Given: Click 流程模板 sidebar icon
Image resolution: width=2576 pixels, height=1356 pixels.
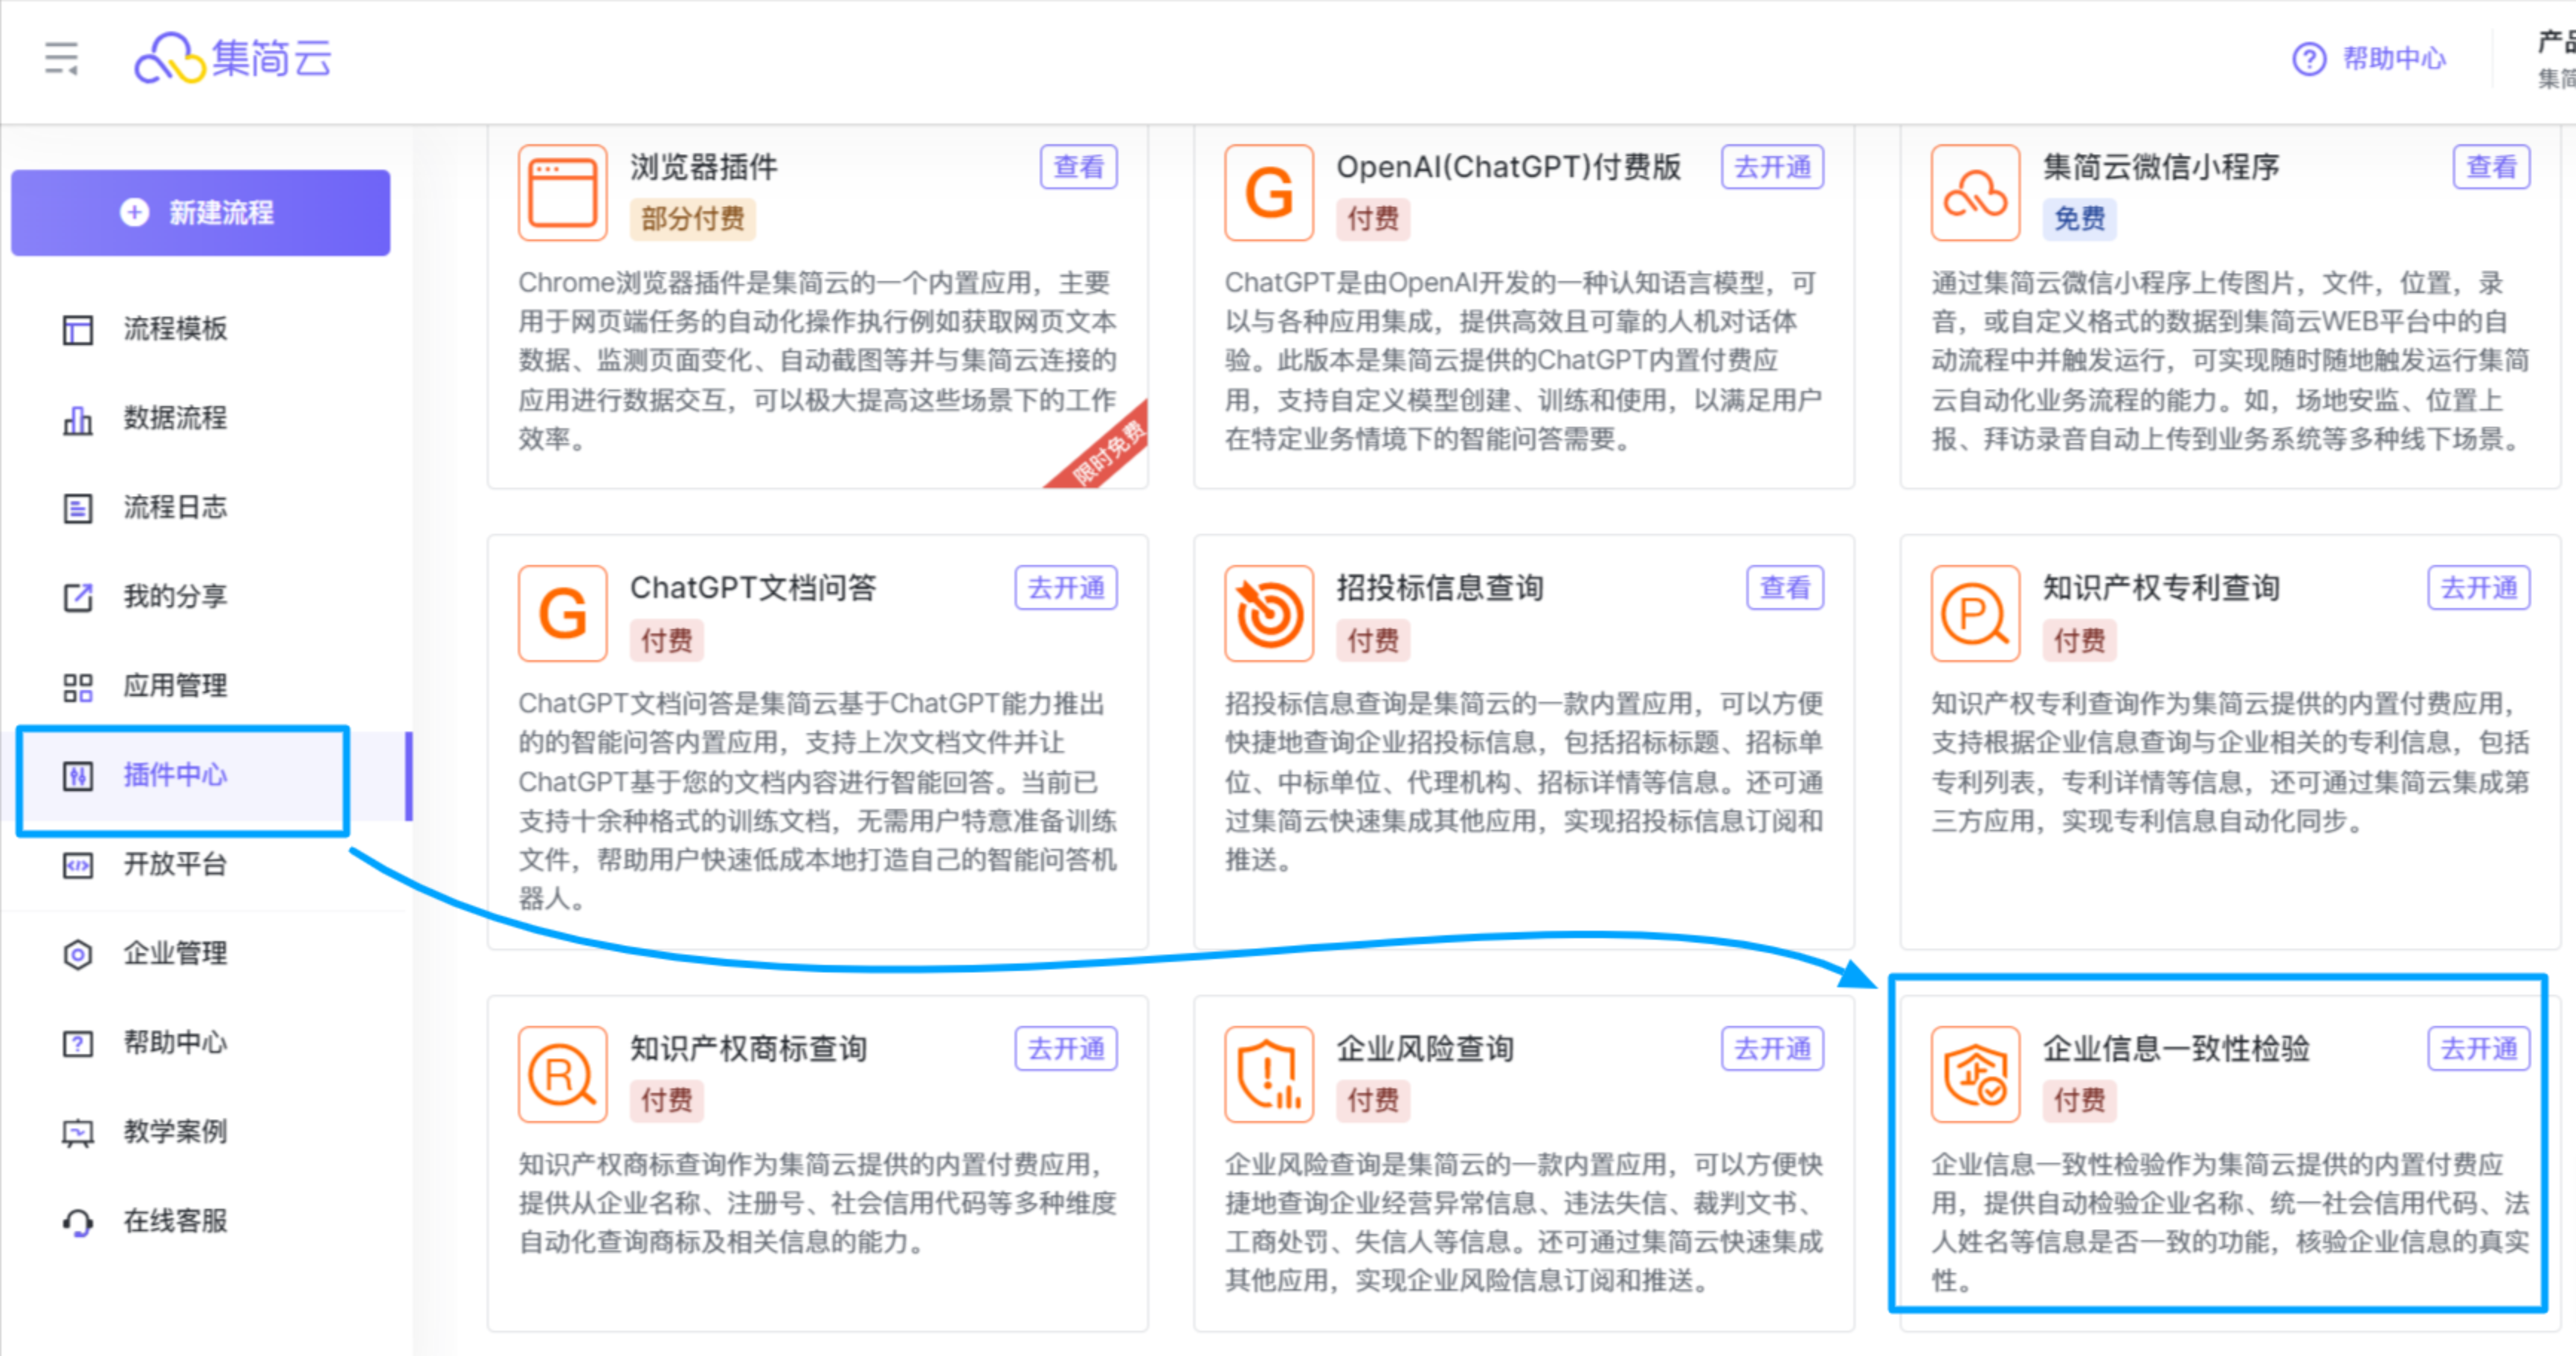Looking at the screenshot, I should point(78,329).
